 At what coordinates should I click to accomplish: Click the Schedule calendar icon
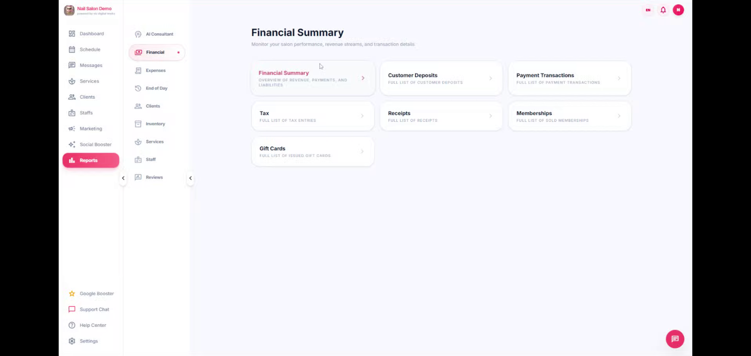pos(72,49)
